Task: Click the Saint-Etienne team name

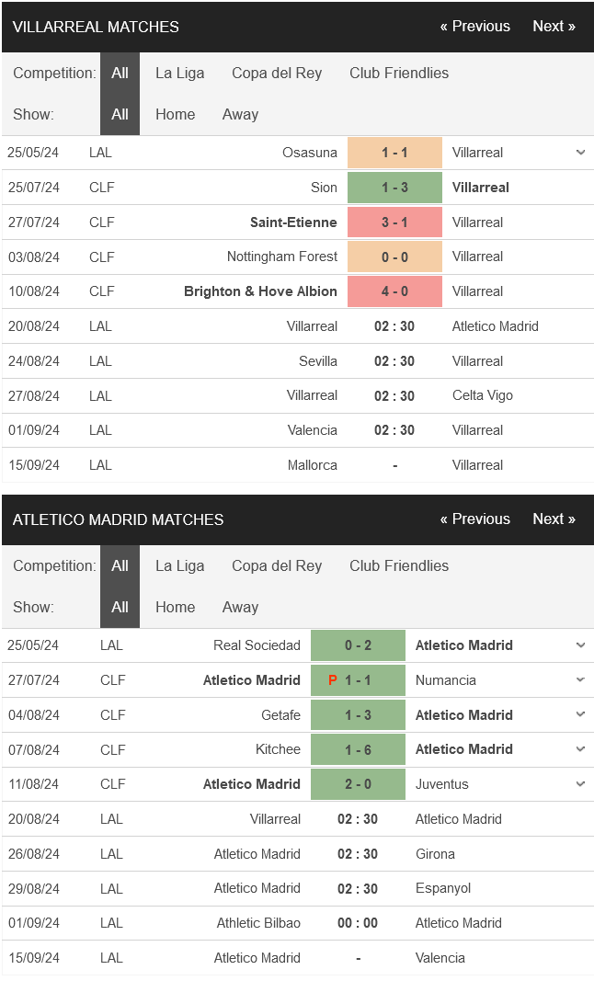Action: point(293,222)
